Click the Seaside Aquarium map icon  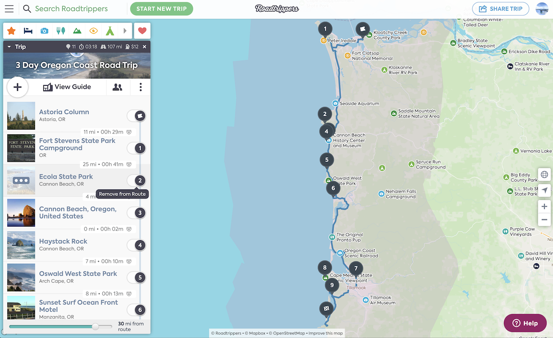[x=335, y=103]
